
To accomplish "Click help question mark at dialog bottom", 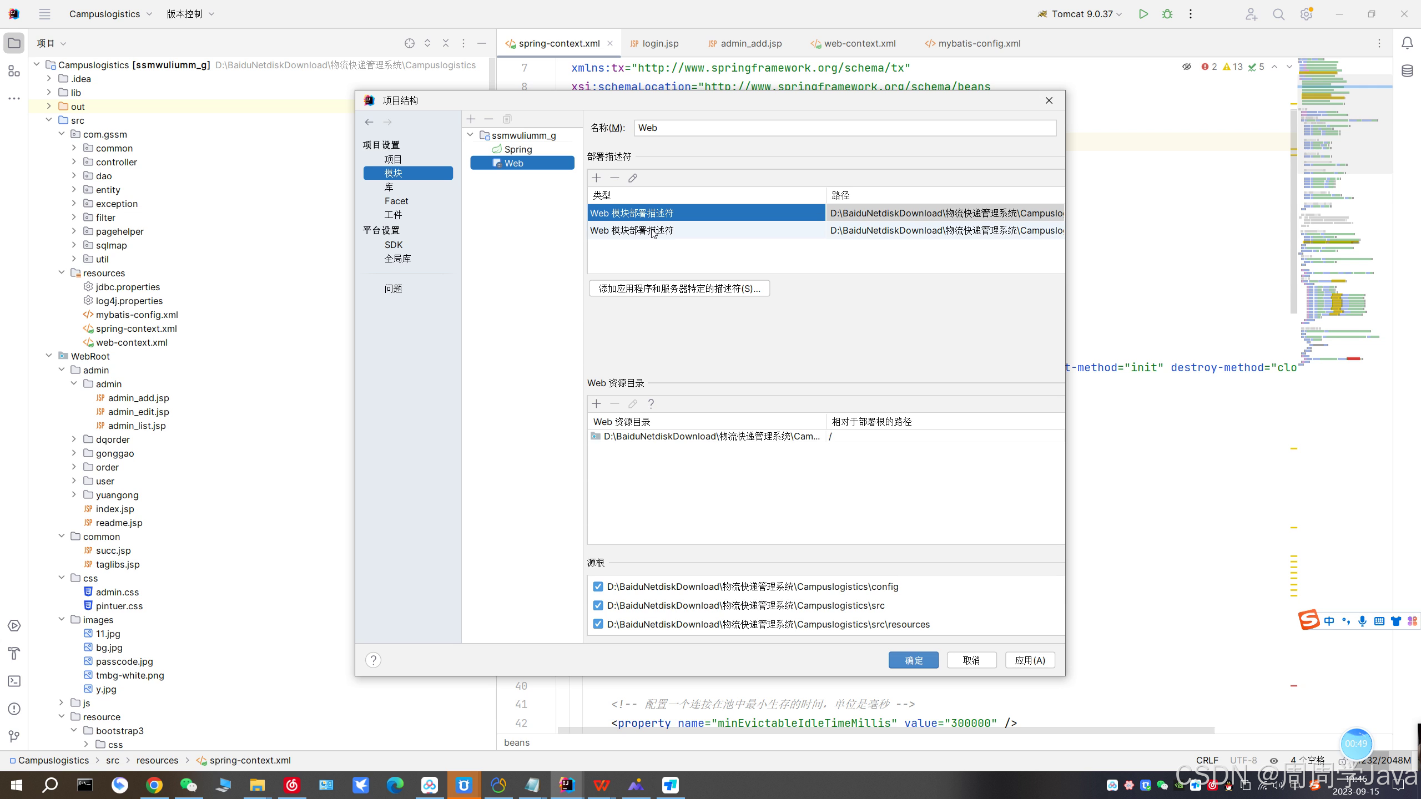I will [373, 660].
